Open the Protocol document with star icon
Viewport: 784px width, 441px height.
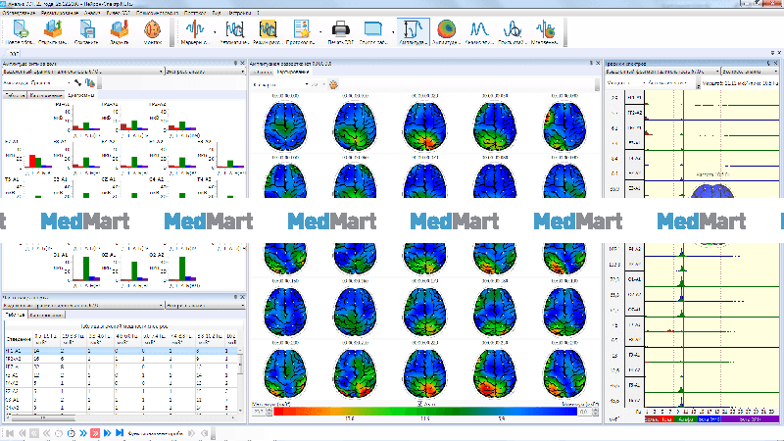pyautogui.click(x=302, y=30)
